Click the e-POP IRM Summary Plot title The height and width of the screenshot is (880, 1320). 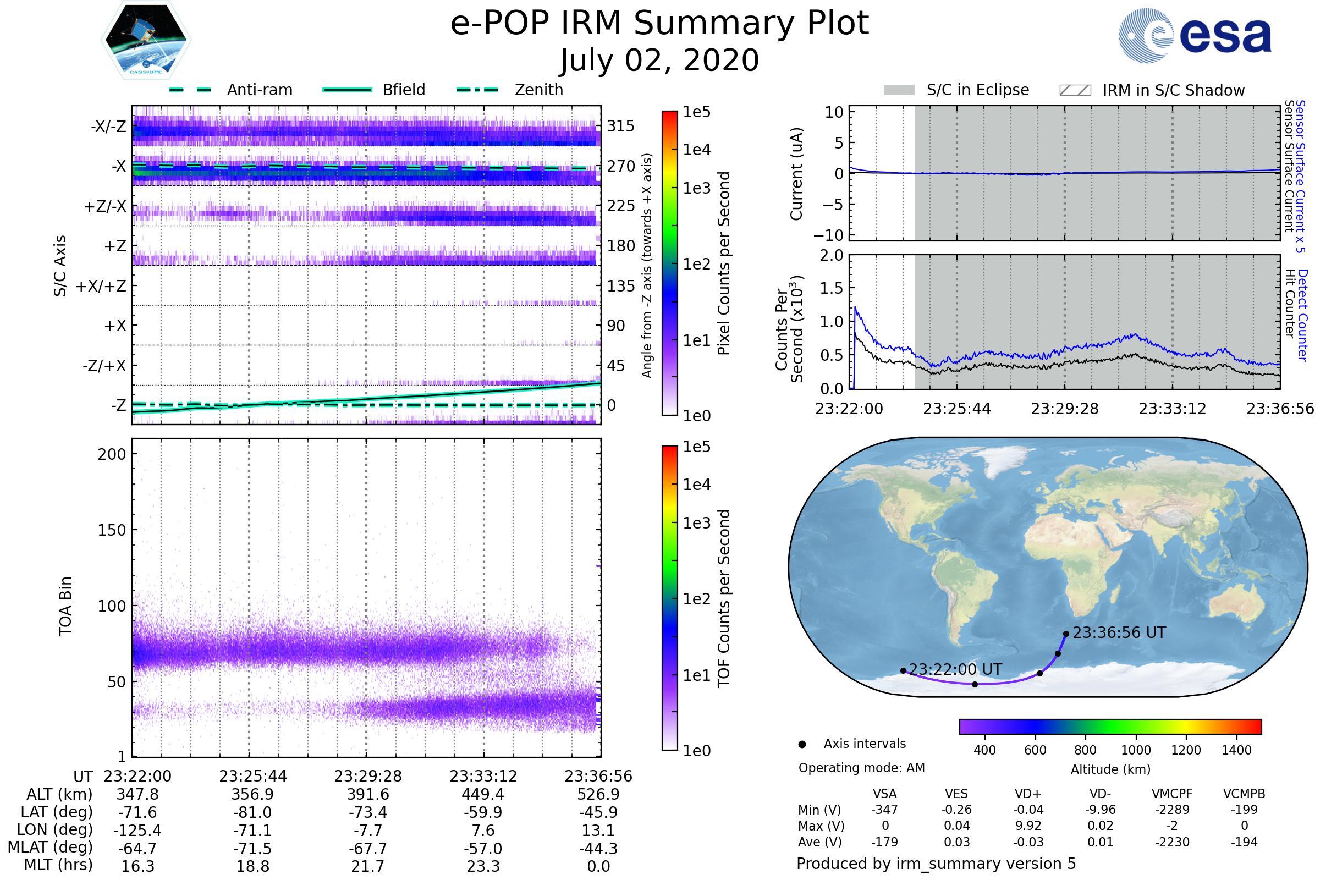pyautogui.click(x=659, y=24)
